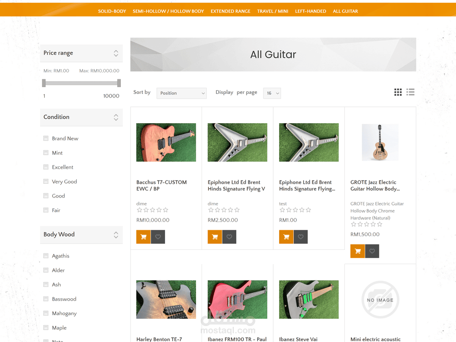The width and height of the screenshot is (456, 342).
Task: View the red Ibanez FRM100 image
Action: pos(237,299)
